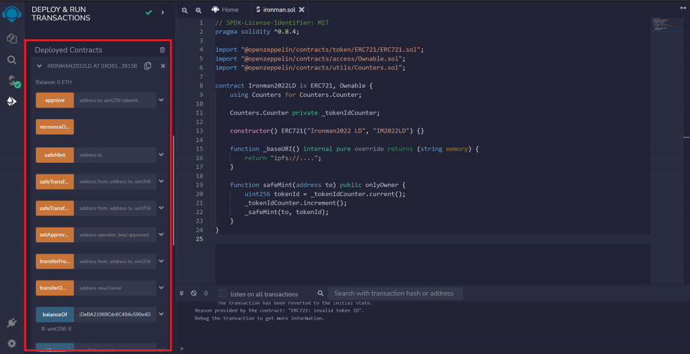The width and height of the screenshot is (690, 354).
Task: Open the Settings gear icon
Action: [x=12, y=343]
